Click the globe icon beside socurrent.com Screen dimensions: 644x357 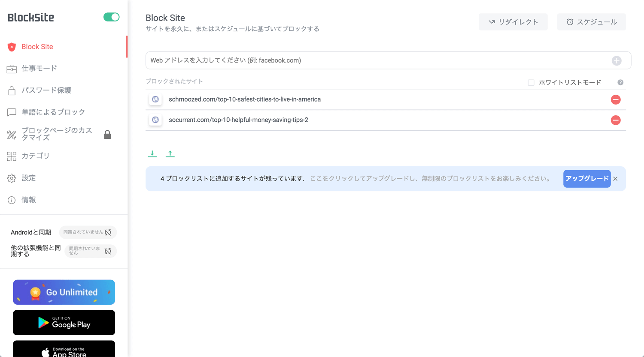pyautogui.click(x=155, y=120)
